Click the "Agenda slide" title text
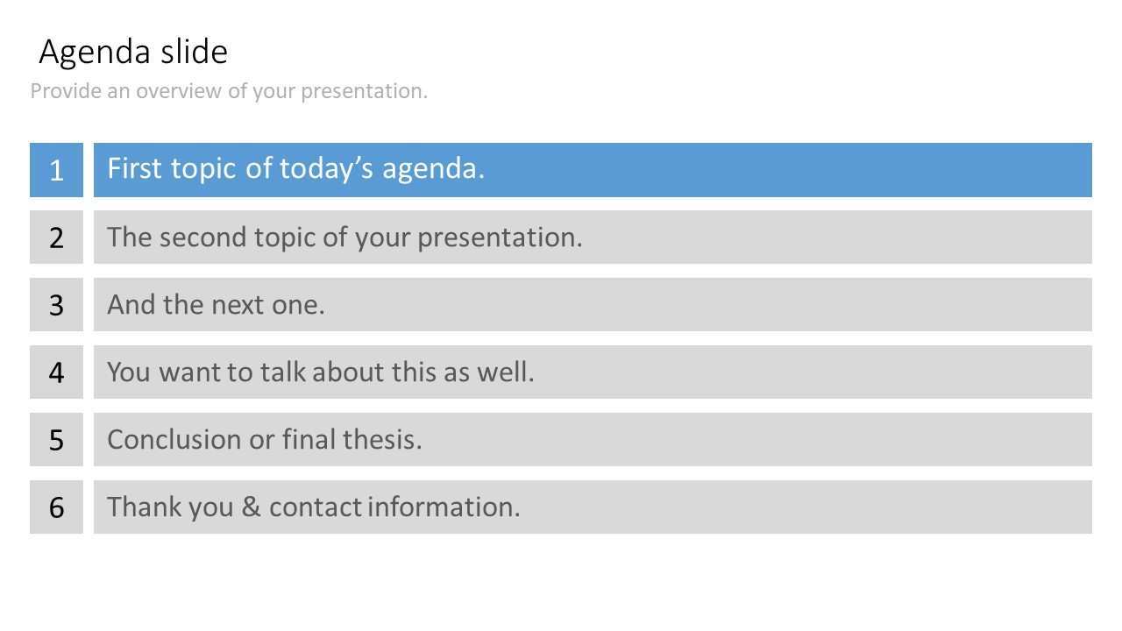 tap(133, 53)
